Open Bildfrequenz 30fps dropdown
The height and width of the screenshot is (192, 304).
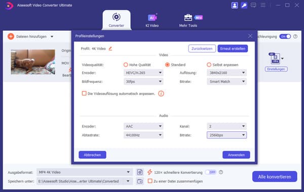(143, 81)
